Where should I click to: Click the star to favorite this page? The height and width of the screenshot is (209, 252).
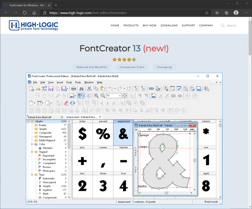pyautogui.click(x=207, y=13)
